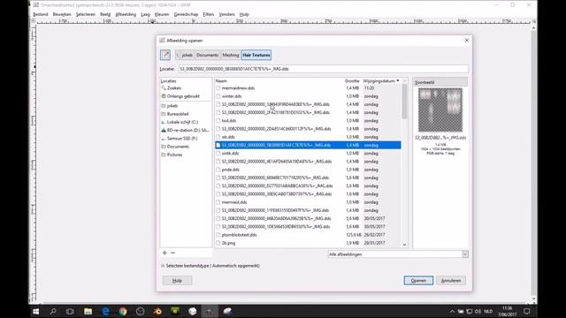Viewport: 566px width, 318px height.
Task: Select Bureaublad in the Locaties sidebar
Action: [x=178, y=114]
